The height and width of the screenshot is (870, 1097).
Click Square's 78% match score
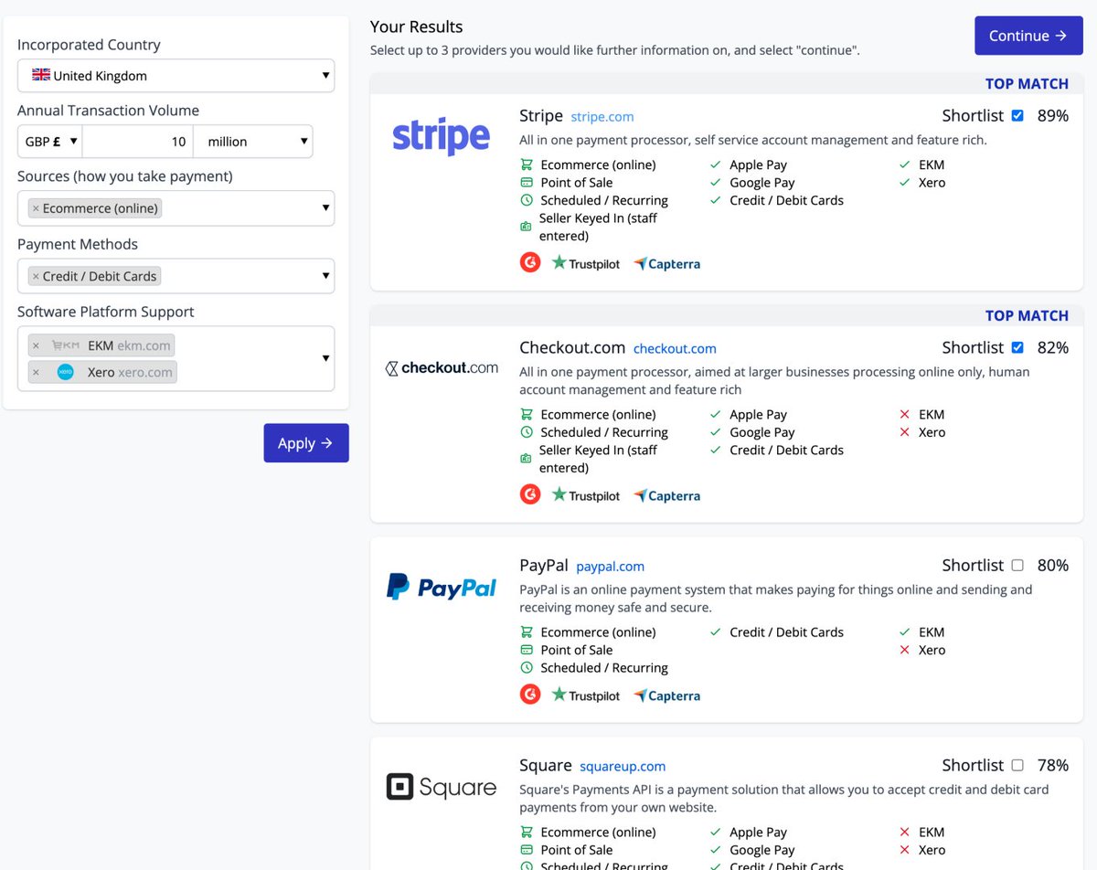(x=1053, y=765)
